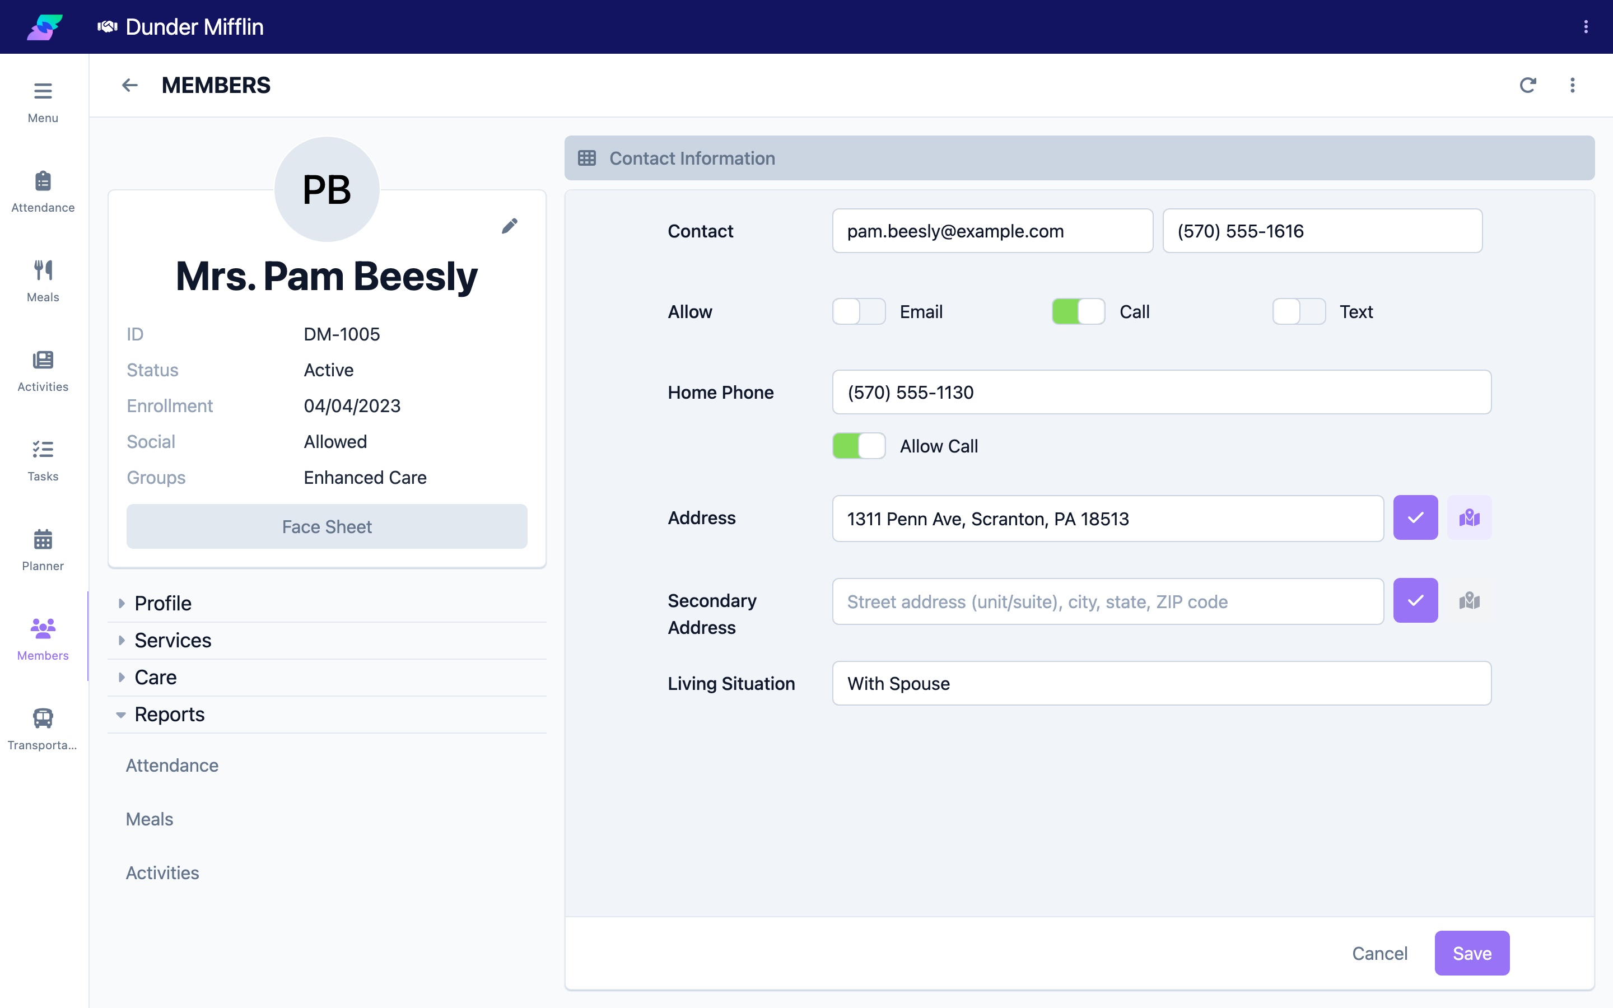Open the Transportation bus icon
This screenshot has height=1008, width=1613.
pyautogui.click(x=43, y=718)
